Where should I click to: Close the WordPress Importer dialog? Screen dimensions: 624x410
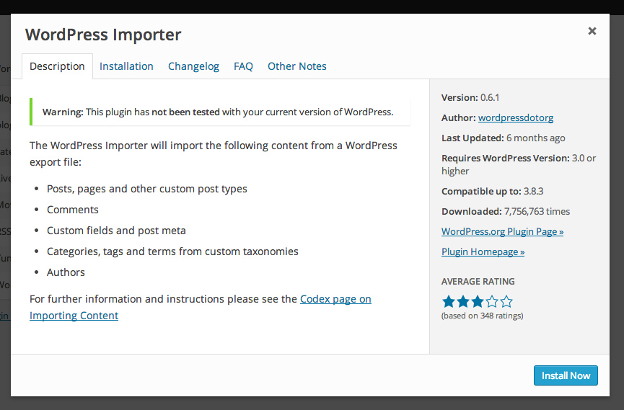click(x=592, y=31)
